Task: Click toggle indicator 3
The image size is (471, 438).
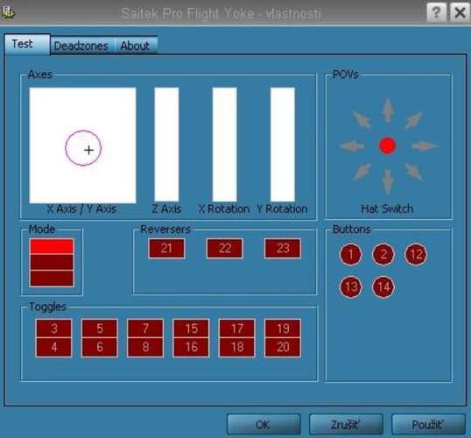Action: coord(53,328)
